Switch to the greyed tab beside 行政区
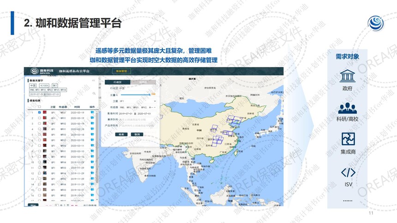The image size is (397, 223). 143,82
